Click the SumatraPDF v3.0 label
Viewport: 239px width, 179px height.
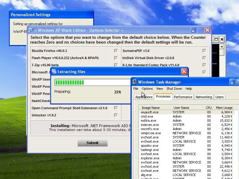pyautogui.click(x=136, y=51)
